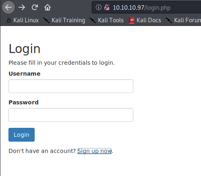Go back using the browser back arrow
This screenshot has width=201, height=176.
[x=8, y=7]
